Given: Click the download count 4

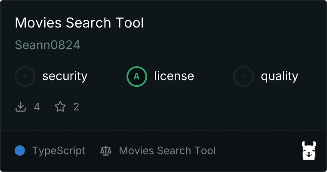Looking at the screenshot, I should [x=37, y=107].
